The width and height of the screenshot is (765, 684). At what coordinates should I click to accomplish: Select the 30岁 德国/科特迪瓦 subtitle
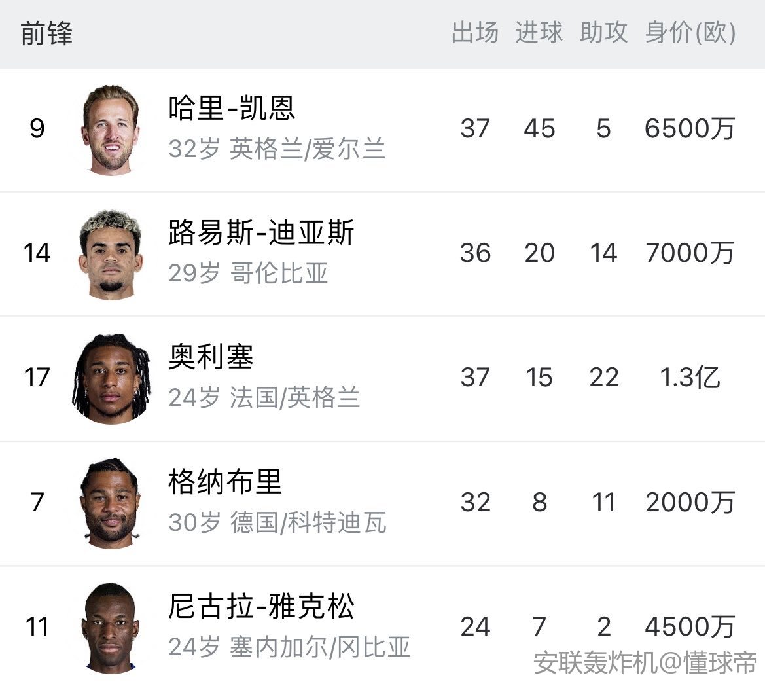pos(277,522)
